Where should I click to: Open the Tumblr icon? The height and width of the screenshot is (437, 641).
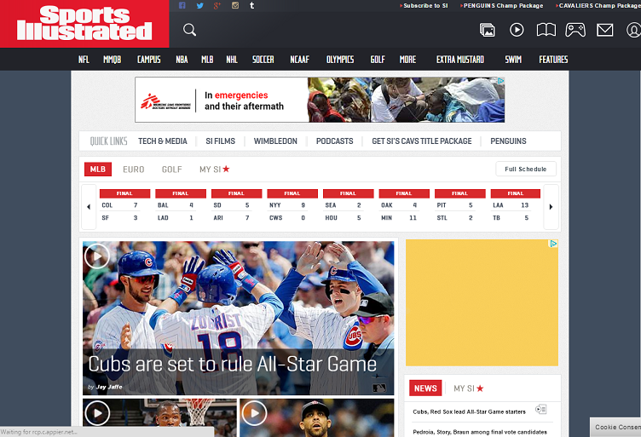252,5
